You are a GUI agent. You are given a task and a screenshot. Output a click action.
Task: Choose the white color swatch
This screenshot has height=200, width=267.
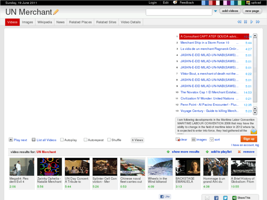(218, 3)
